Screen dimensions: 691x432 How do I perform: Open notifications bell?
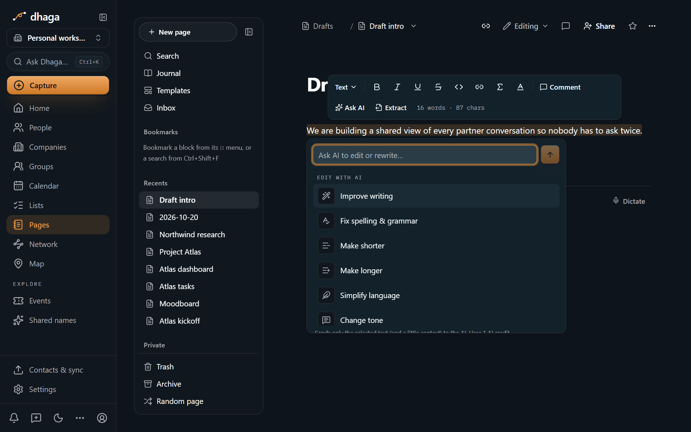pyautogui.click(x=14, y=418)
